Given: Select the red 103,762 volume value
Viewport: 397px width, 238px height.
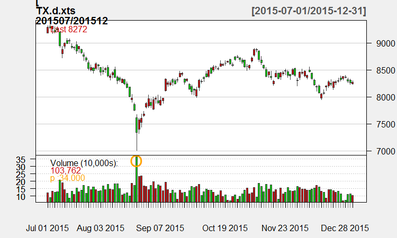Looking at the screenshot, I should pos(66,170).
